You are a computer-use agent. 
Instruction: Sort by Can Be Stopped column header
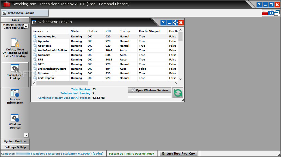coord(152,31)
